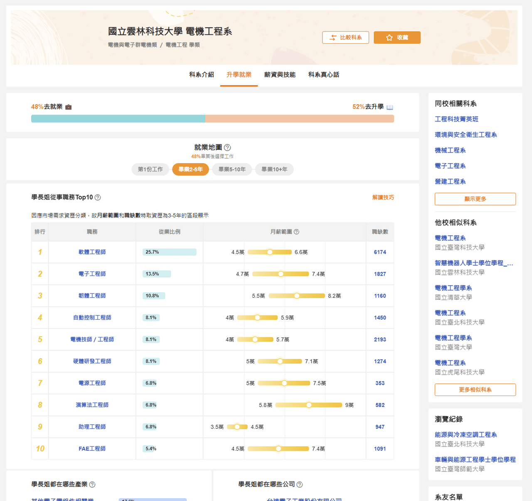Screen dimensions: 532x501
Task: Click the briefcase icon beside 去就業
Action: click(x=69, y=107)
